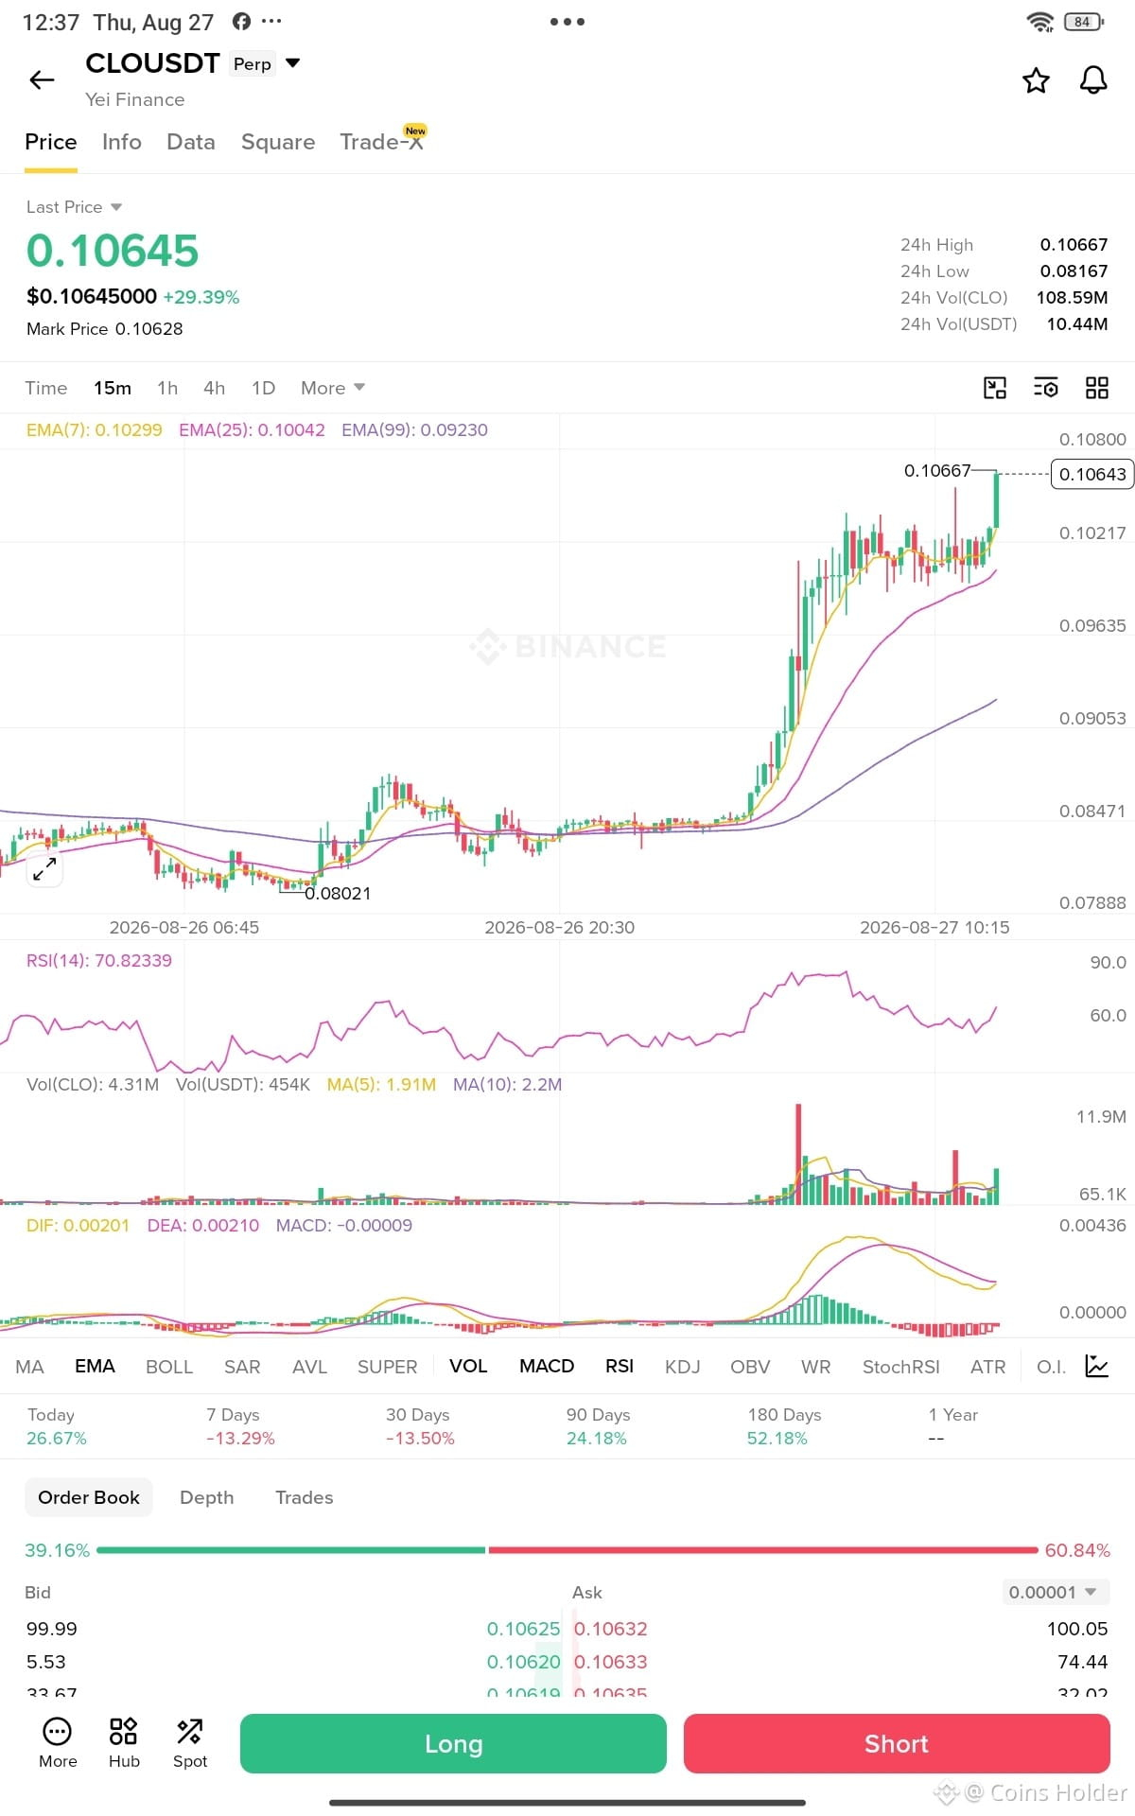Image resolution: width=1135 pixels, height=1816 pixels.
Task: Toggle the SUPER indicator
Action: click(387, 1367)
